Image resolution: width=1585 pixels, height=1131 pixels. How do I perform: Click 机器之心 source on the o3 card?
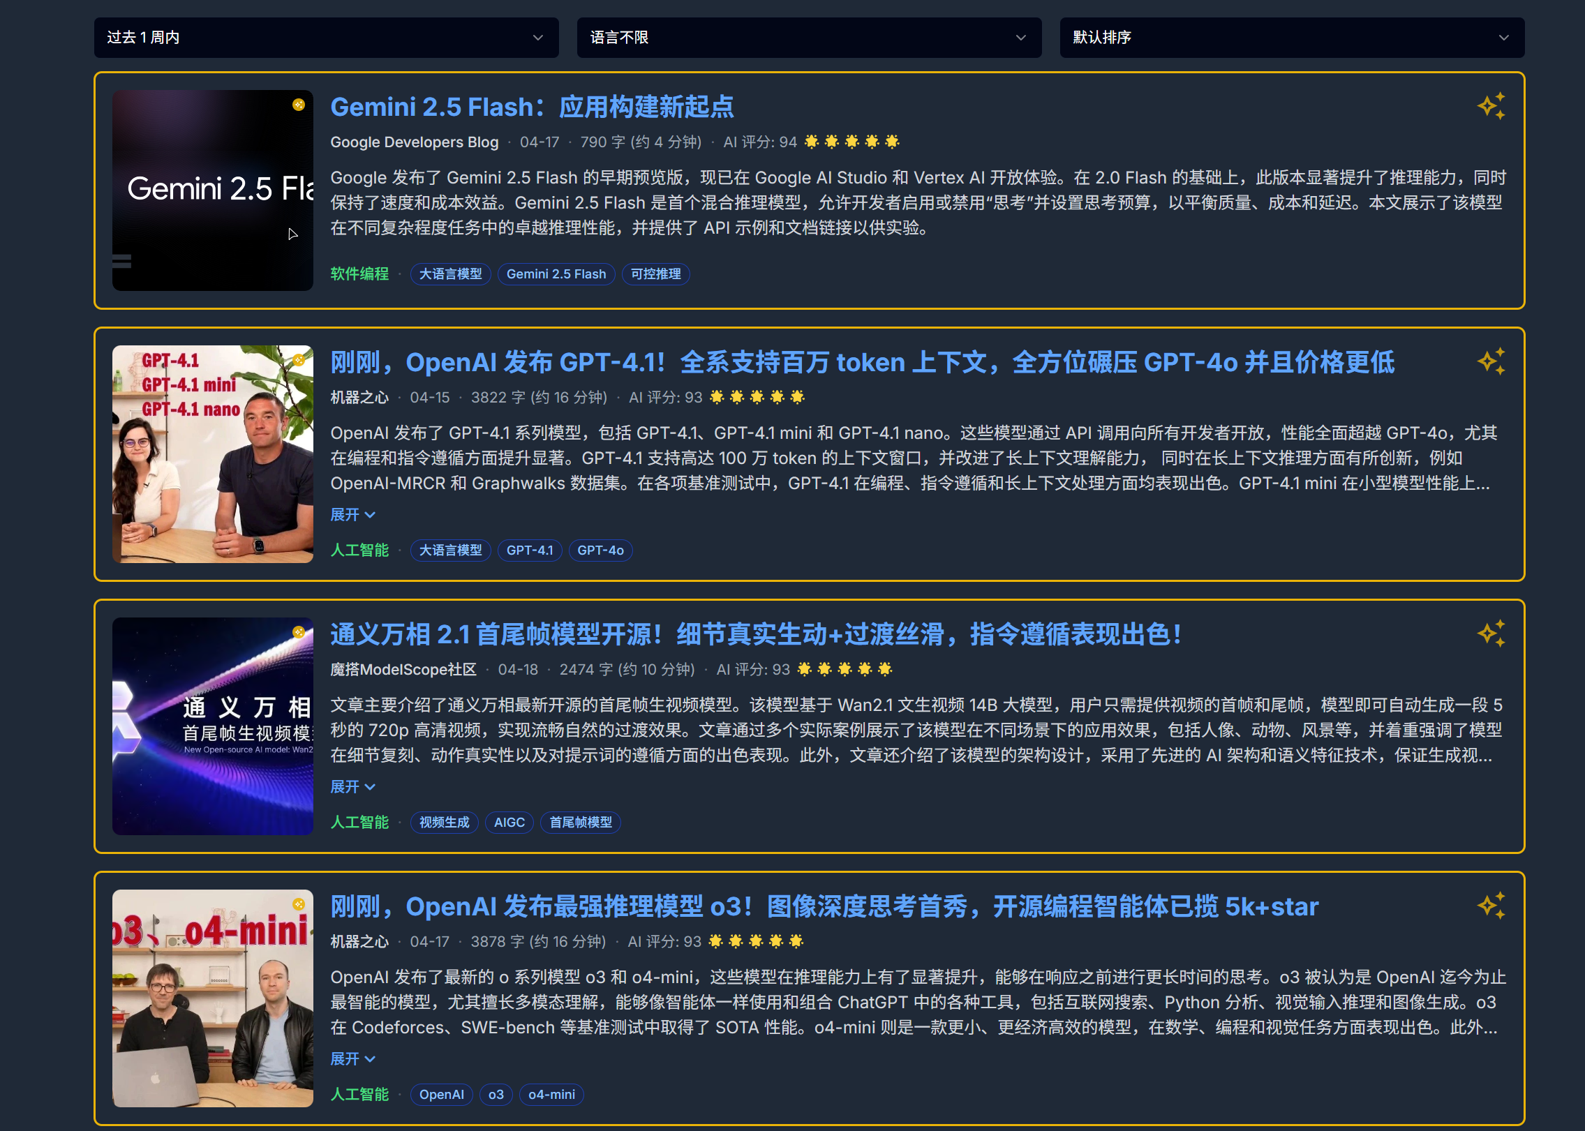click(359, 942)
